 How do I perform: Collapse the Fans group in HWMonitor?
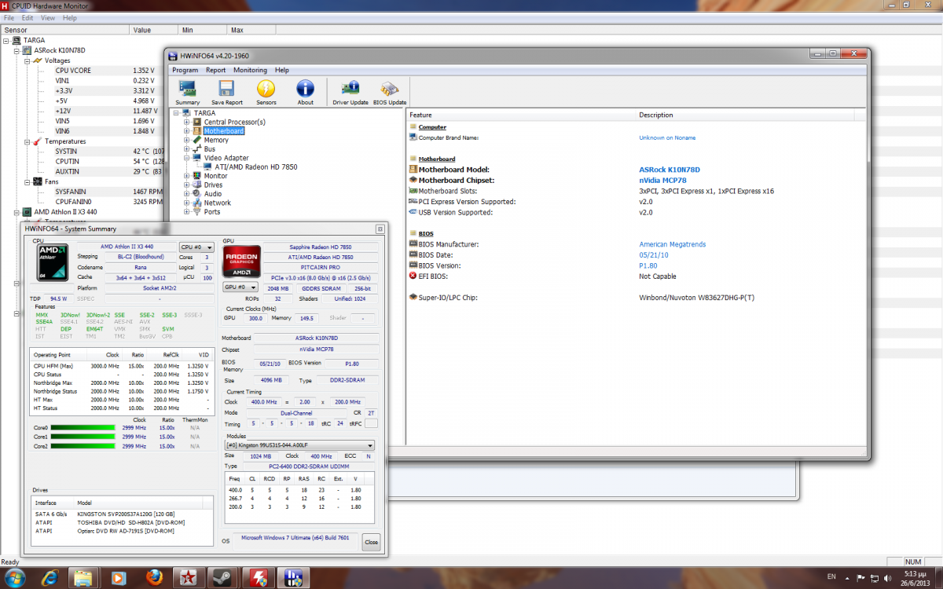[28, 181]
